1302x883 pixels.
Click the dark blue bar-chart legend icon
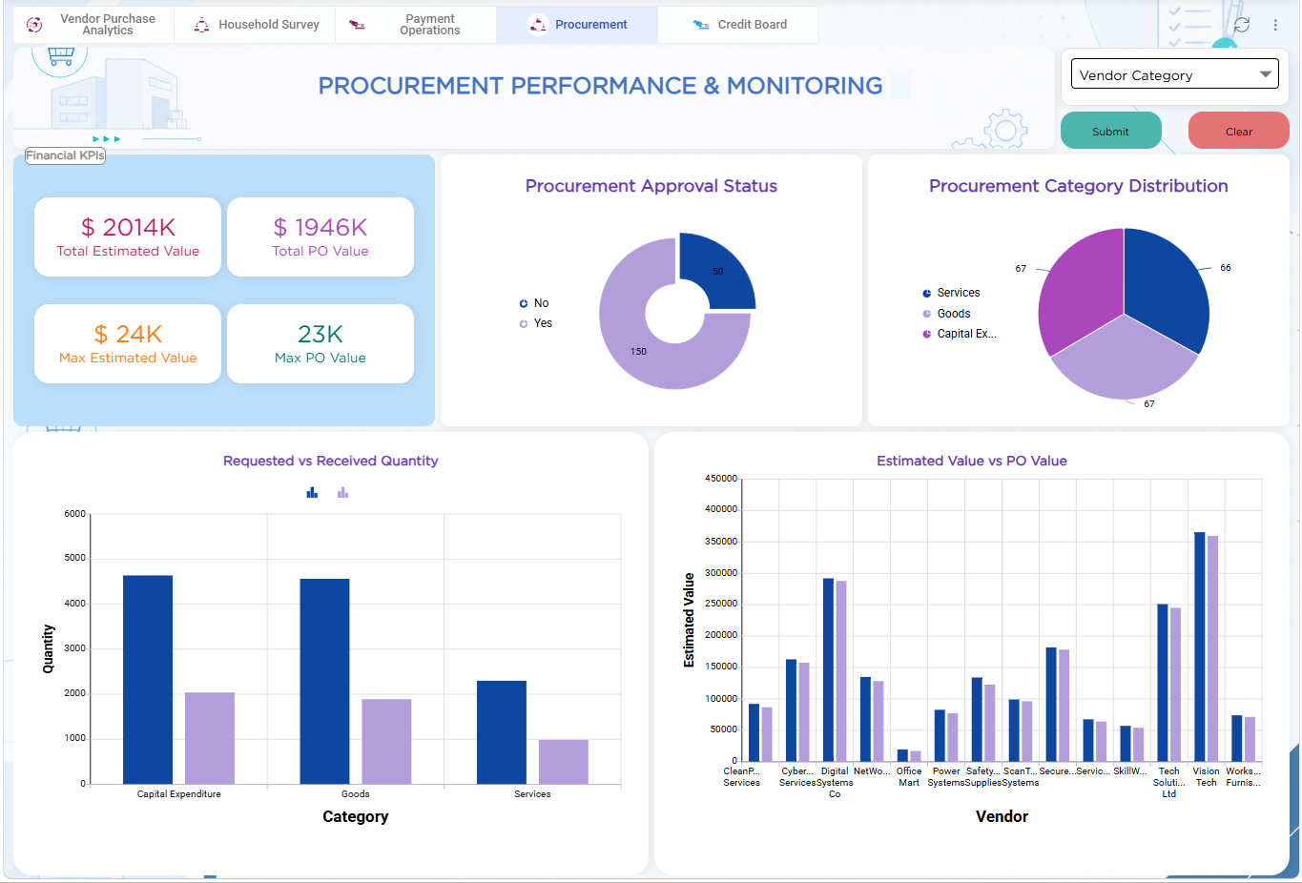(312, 493)
